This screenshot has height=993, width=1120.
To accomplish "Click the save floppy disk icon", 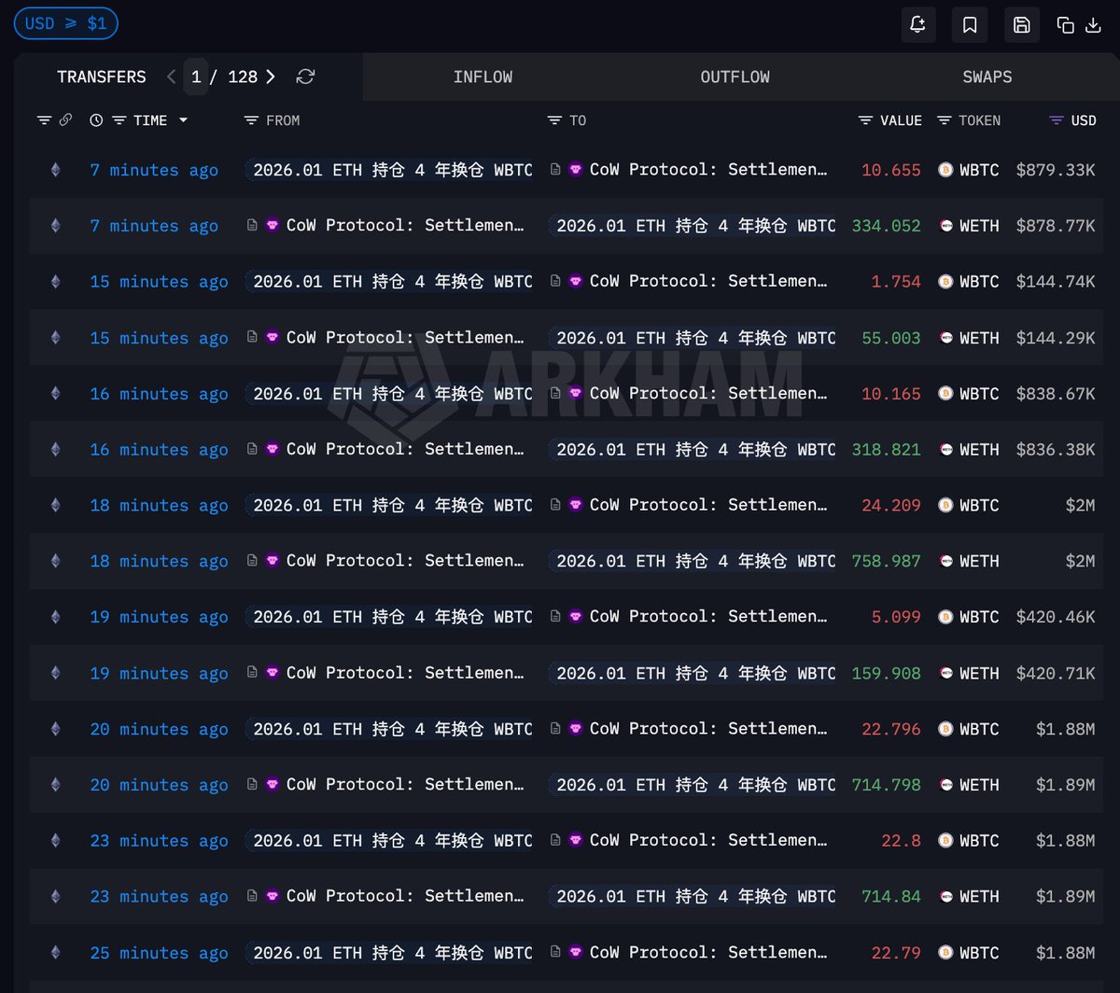I will click(x=1022, y=25).
